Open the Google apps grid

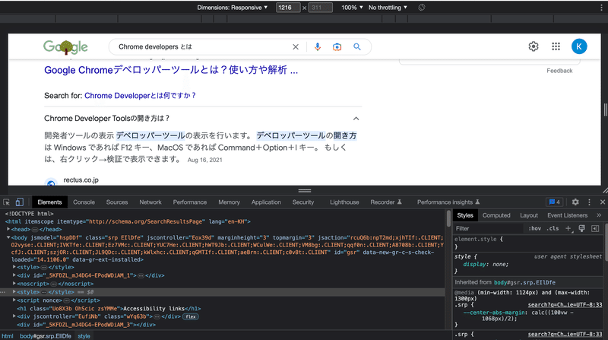pos(556,46)
